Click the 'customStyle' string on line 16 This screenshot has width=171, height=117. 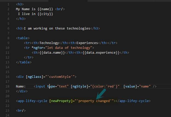60,77
